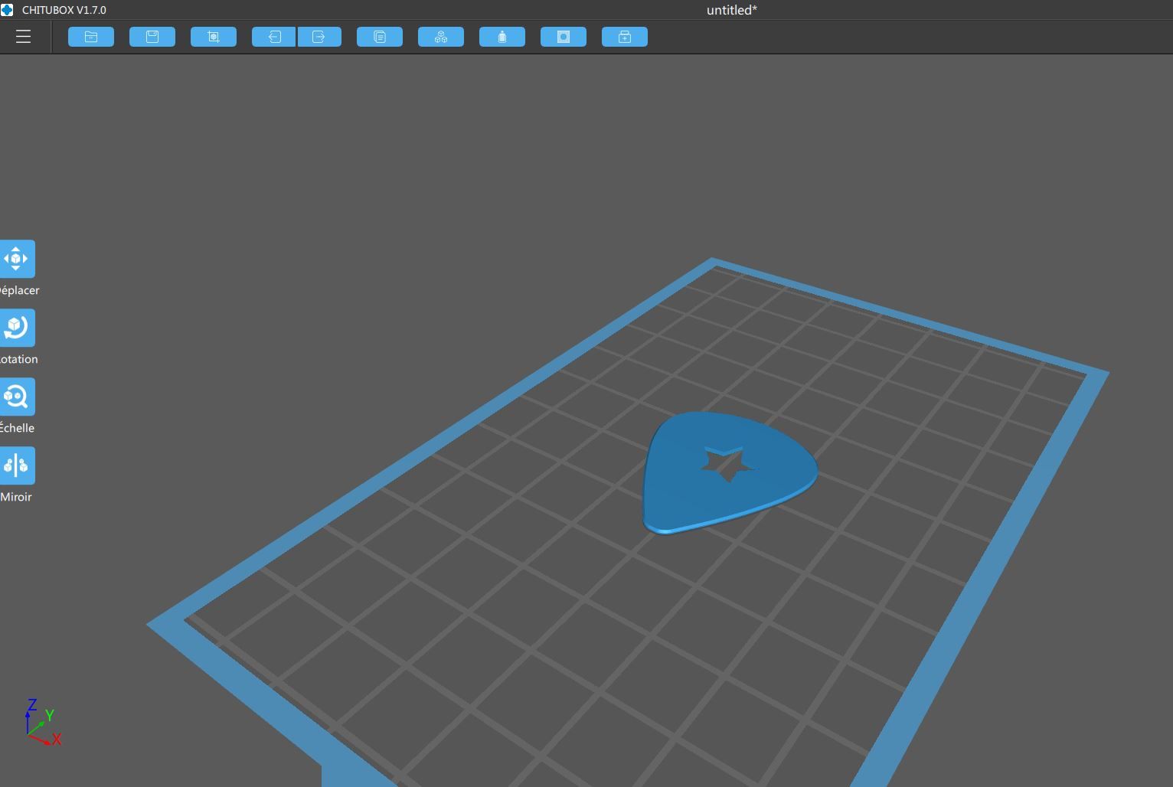This screenshot has height=787, width=1173.
Task: Select the Rotation tool
Action: click(x=17, y=328)
